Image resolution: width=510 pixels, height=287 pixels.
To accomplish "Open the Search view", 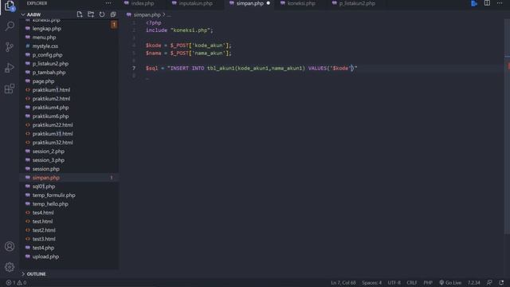I will click(10, 26).
